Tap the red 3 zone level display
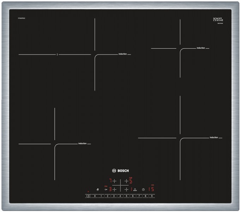This screenshot has width=241, height=212. pos(110,189)
